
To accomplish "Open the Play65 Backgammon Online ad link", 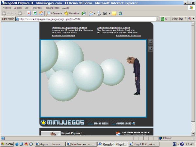I will [69, 28].
